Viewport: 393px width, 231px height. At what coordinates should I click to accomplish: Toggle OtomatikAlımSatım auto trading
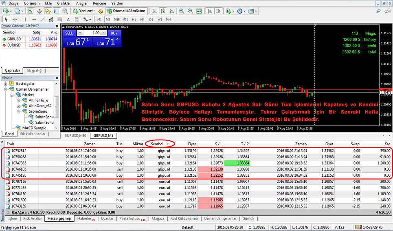(x=126, y=11)
